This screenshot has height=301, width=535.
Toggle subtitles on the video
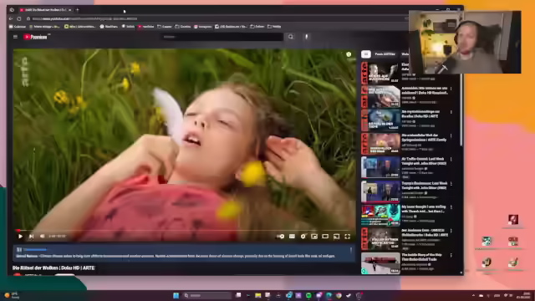[x=292, y=236]
